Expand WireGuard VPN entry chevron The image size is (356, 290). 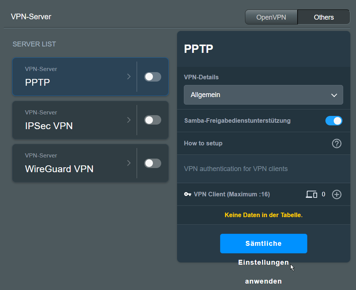coord(129,163)
